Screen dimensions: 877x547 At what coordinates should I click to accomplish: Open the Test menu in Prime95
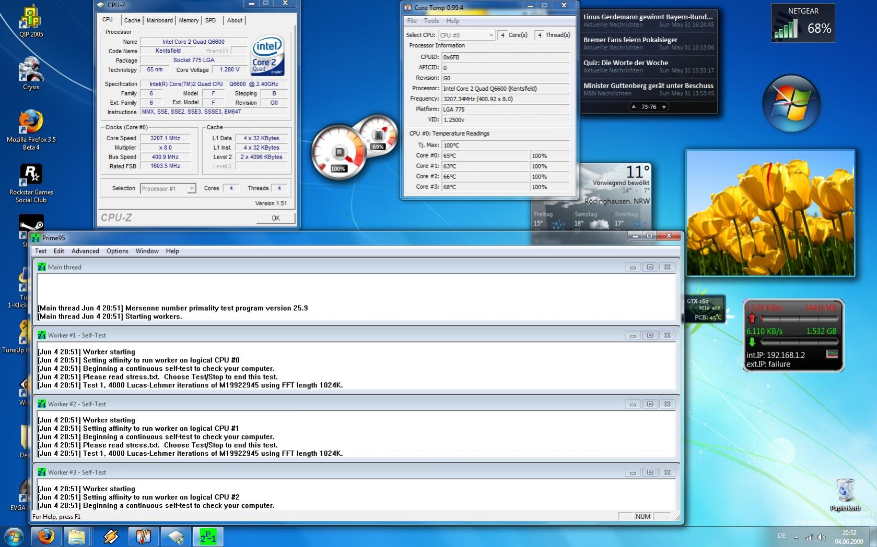[41, 251]
